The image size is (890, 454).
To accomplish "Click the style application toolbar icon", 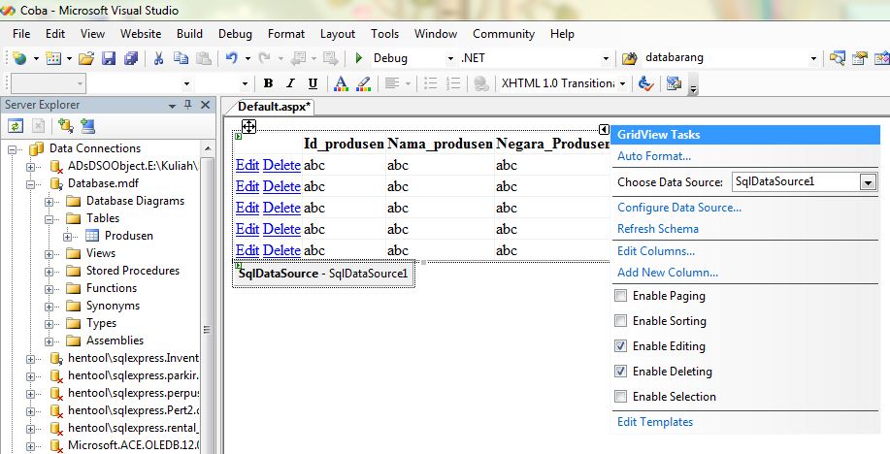I will pos(674,83).
